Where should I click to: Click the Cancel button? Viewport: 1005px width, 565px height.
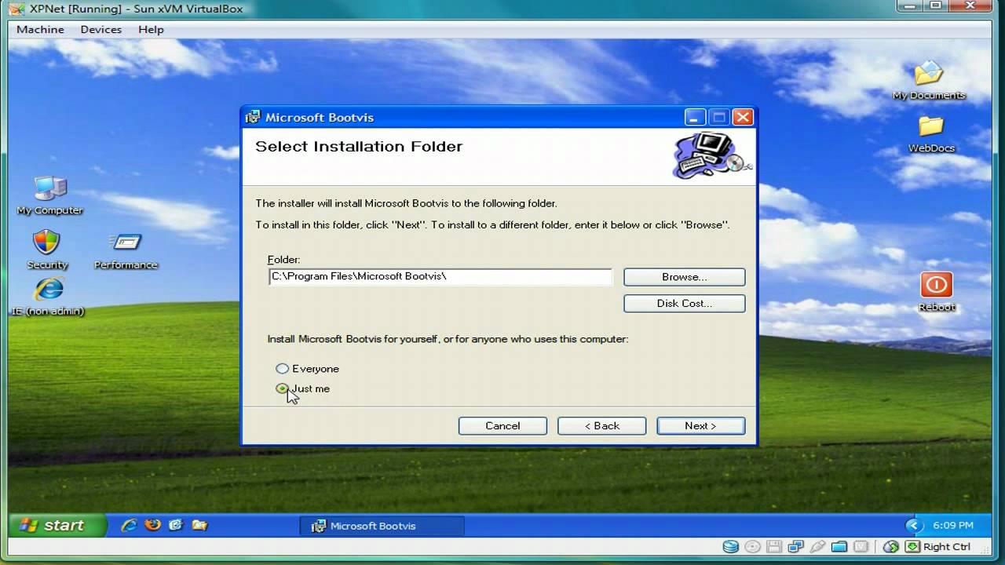(502, 425)
